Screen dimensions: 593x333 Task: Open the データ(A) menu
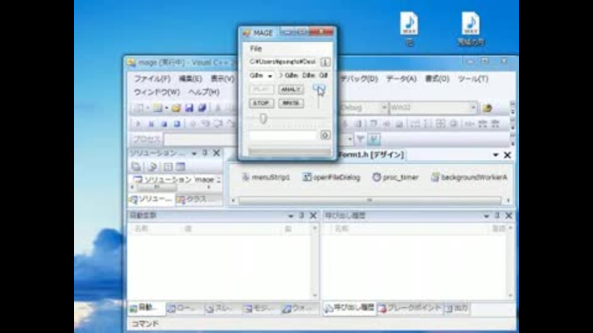pyautogui.click(x=402, y=78)
